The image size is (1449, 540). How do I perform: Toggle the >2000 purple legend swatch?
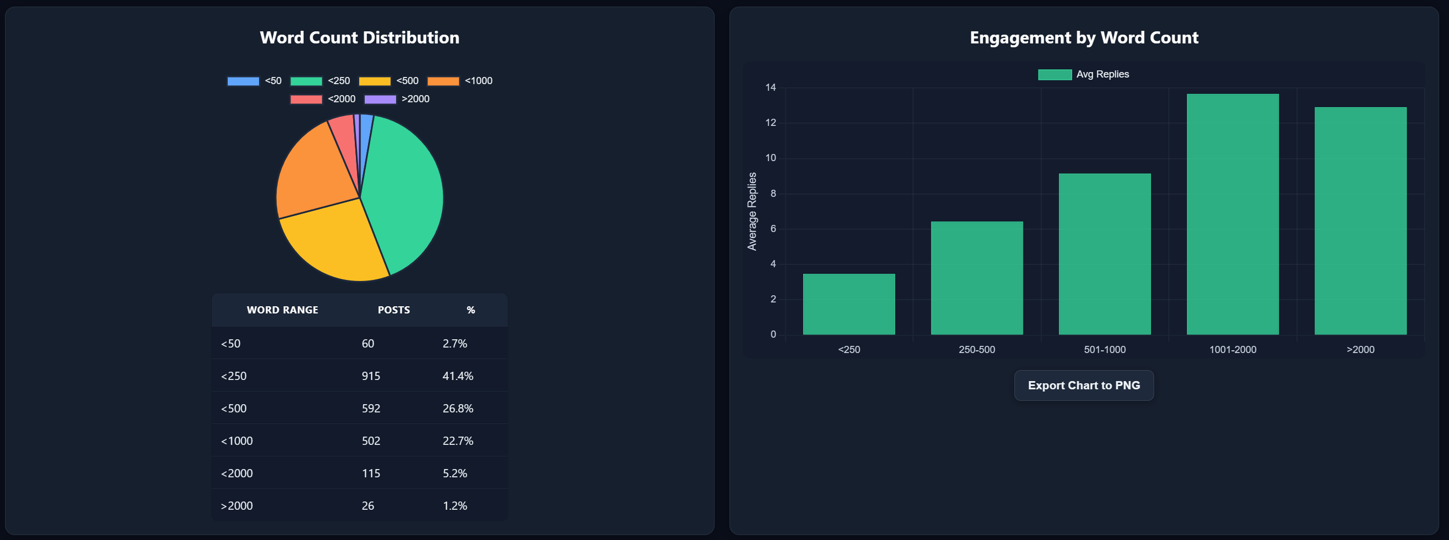tap(380, 99)
